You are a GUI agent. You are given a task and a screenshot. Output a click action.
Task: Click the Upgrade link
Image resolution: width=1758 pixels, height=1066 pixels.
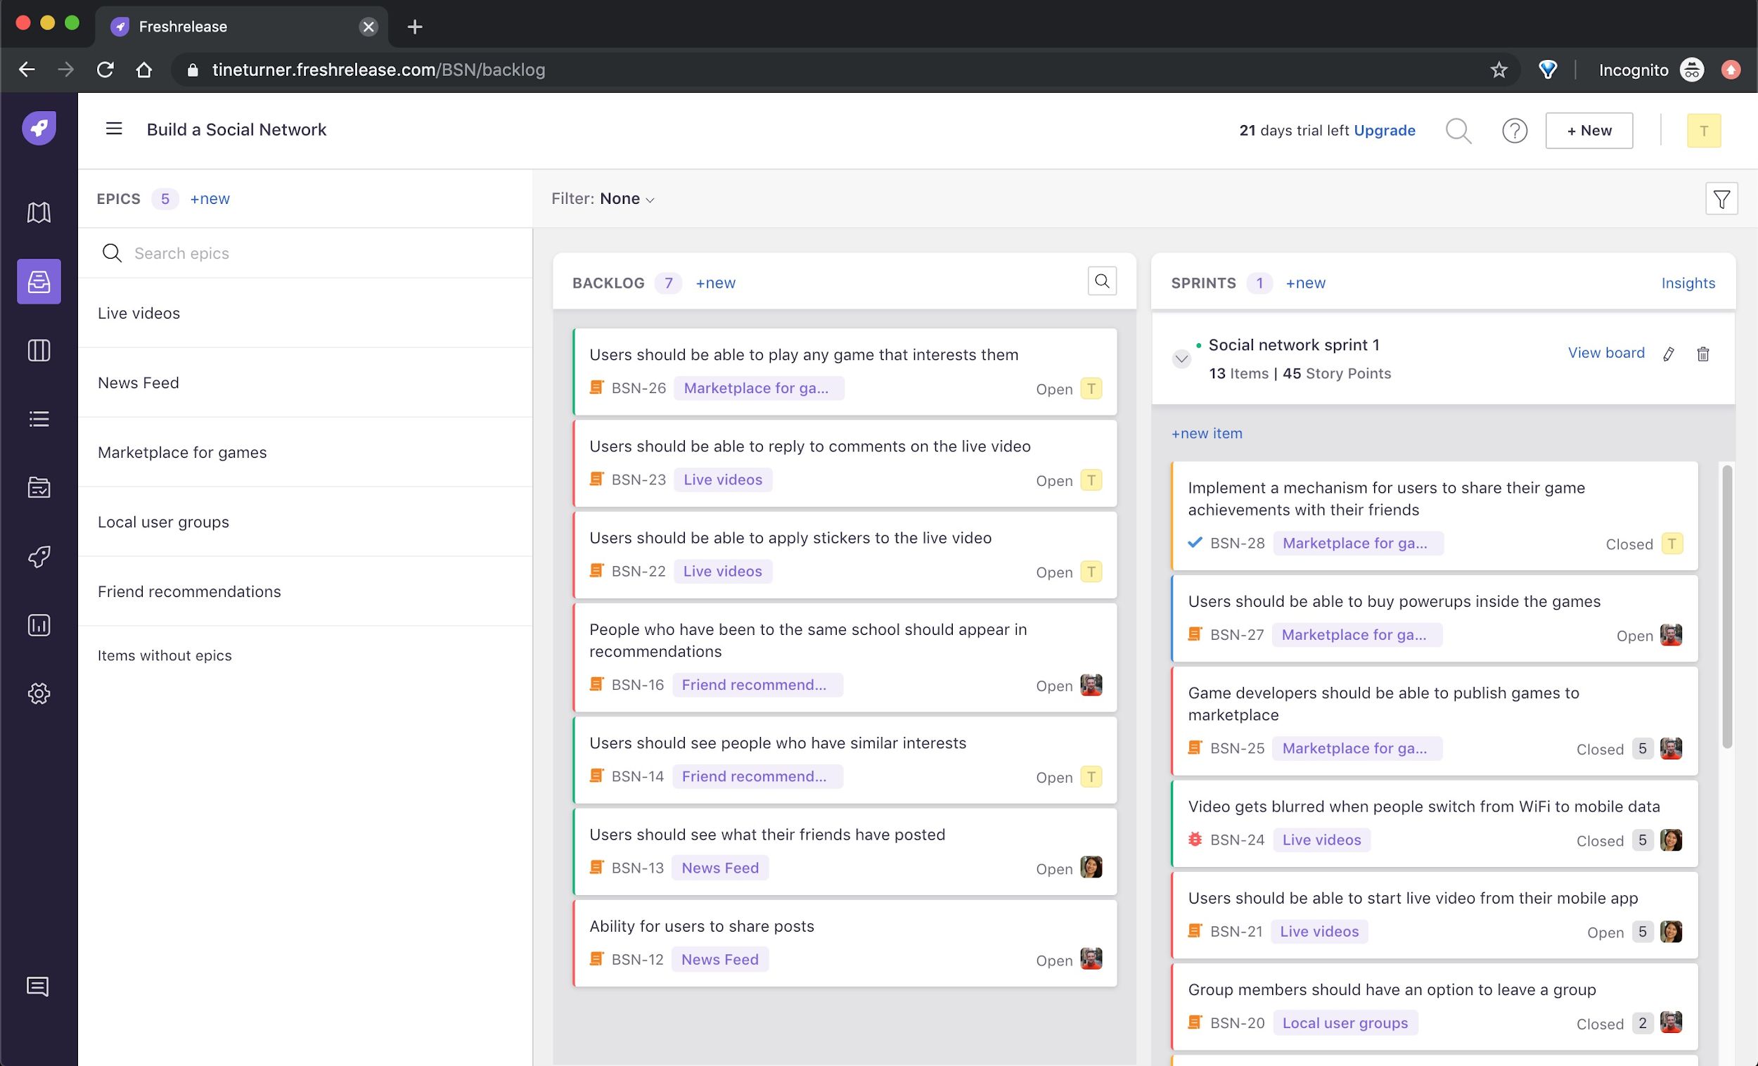[1384, 131]
